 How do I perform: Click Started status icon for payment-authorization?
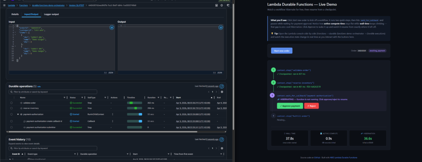click(x=71, y=114)
